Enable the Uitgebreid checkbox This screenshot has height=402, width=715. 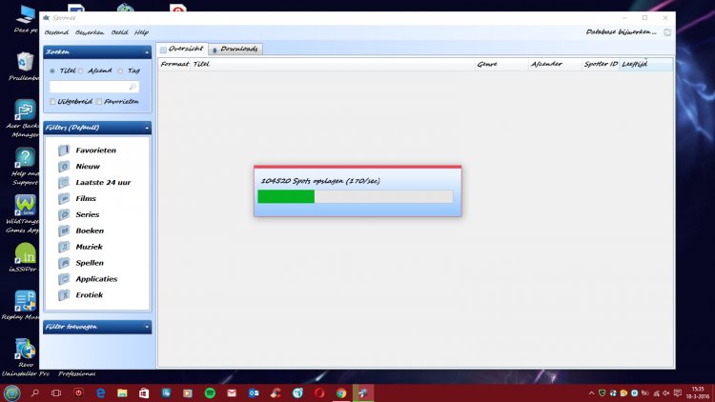click(x=51, y=101)
